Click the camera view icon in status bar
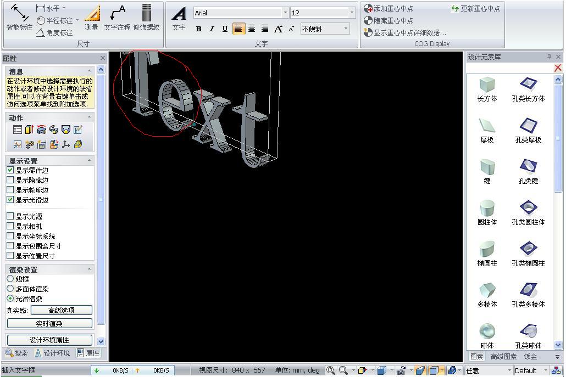566x377 pixels. coord(401,370)
